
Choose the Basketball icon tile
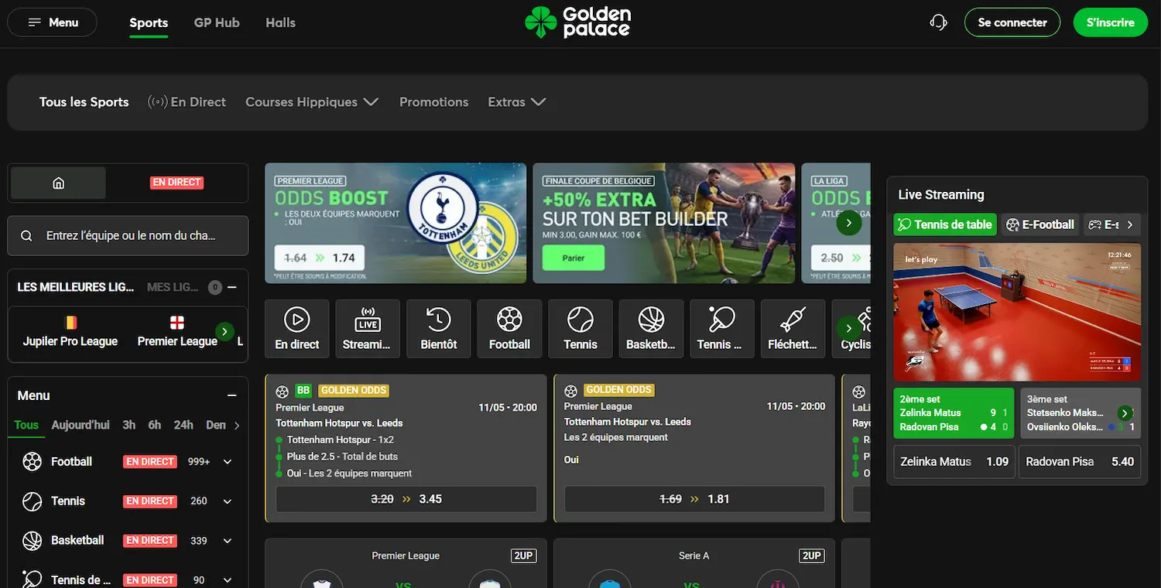[651, 329]
